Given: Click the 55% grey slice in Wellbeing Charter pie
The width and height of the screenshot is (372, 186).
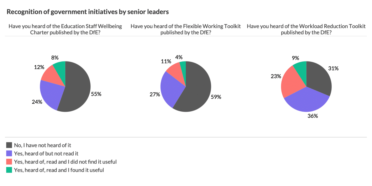Looking at the screenshot, I should 78,90.
